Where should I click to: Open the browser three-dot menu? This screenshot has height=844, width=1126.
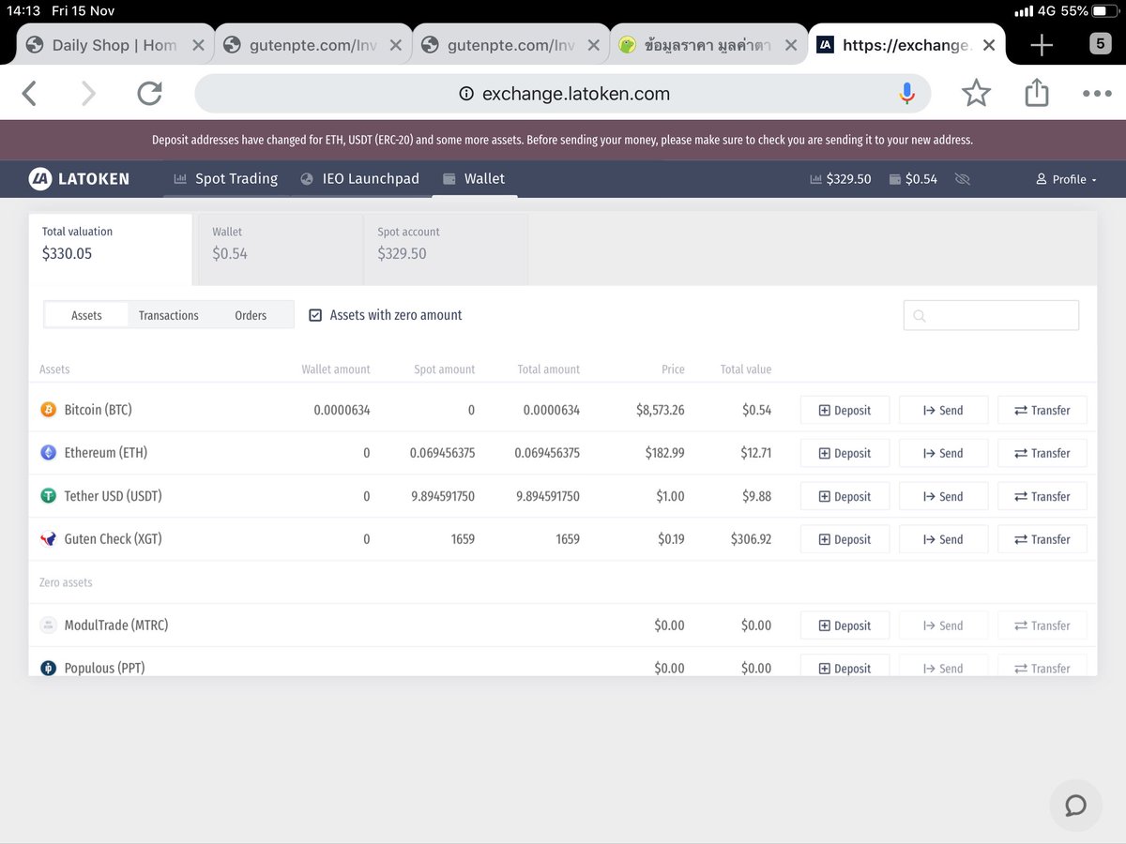(x=1097, y=94)
